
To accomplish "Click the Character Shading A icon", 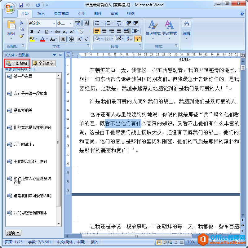I will click(63, 39).
